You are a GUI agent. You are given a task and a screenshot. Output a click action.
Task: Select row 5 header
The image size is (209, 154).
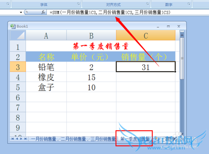tap(18, 87)
